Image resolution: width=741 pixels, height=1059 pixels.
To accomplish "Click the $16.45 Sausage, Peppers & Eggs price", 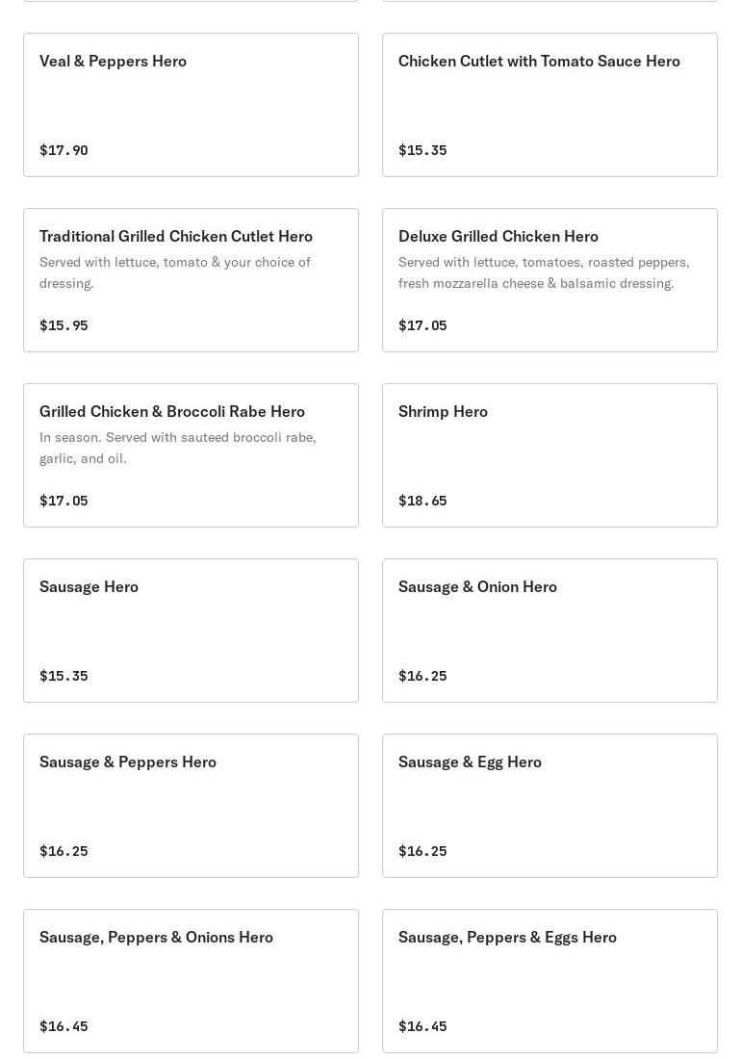I will click(422, 1026).
